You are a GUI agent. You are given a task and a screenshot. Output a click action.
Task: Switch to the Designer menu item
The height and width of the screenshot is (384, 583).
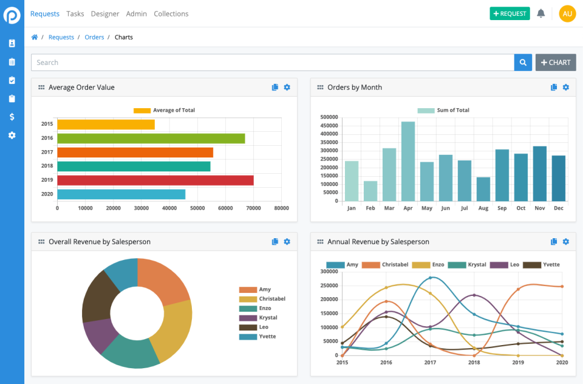[x=105, y=13]
